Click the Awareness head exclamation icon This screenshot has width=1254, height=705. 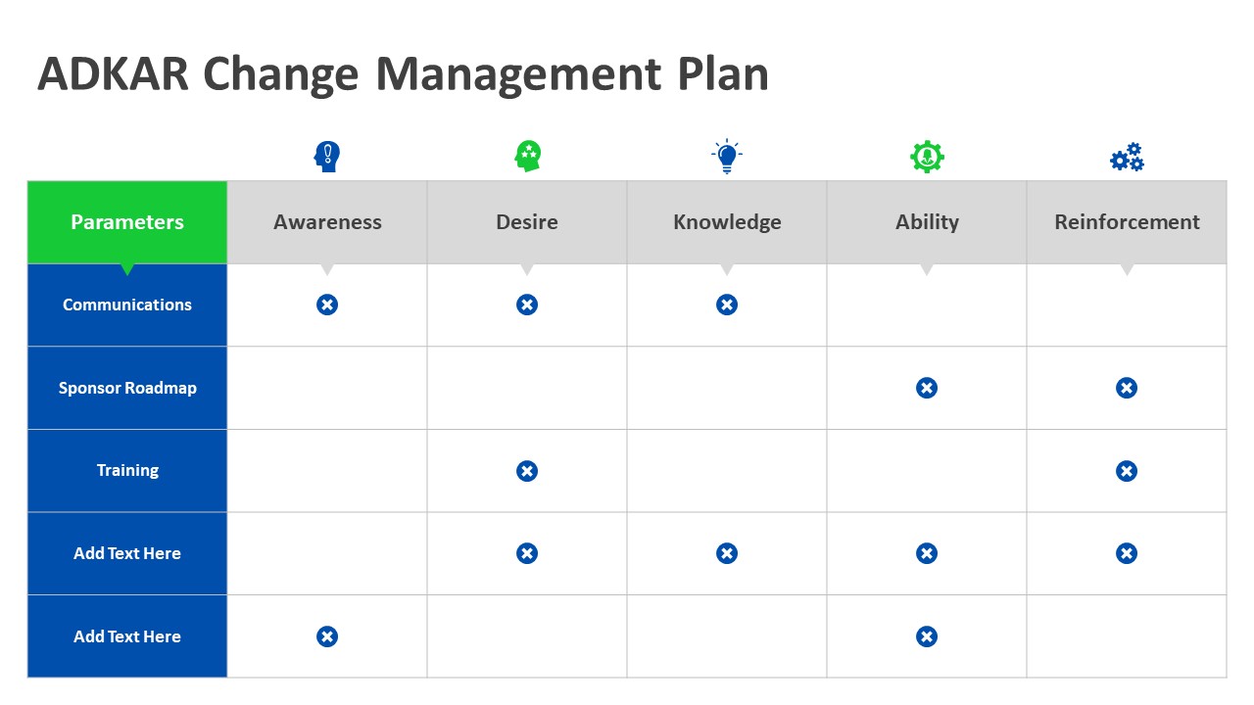327,157
